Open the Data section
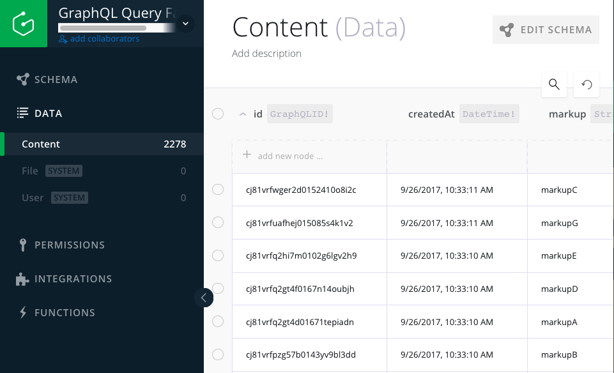Viewport: 614px width, 373px height. coord(39,113)
